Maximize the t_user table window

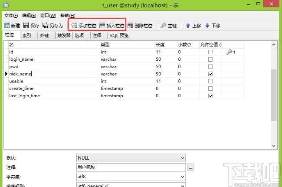pos(258,4)
